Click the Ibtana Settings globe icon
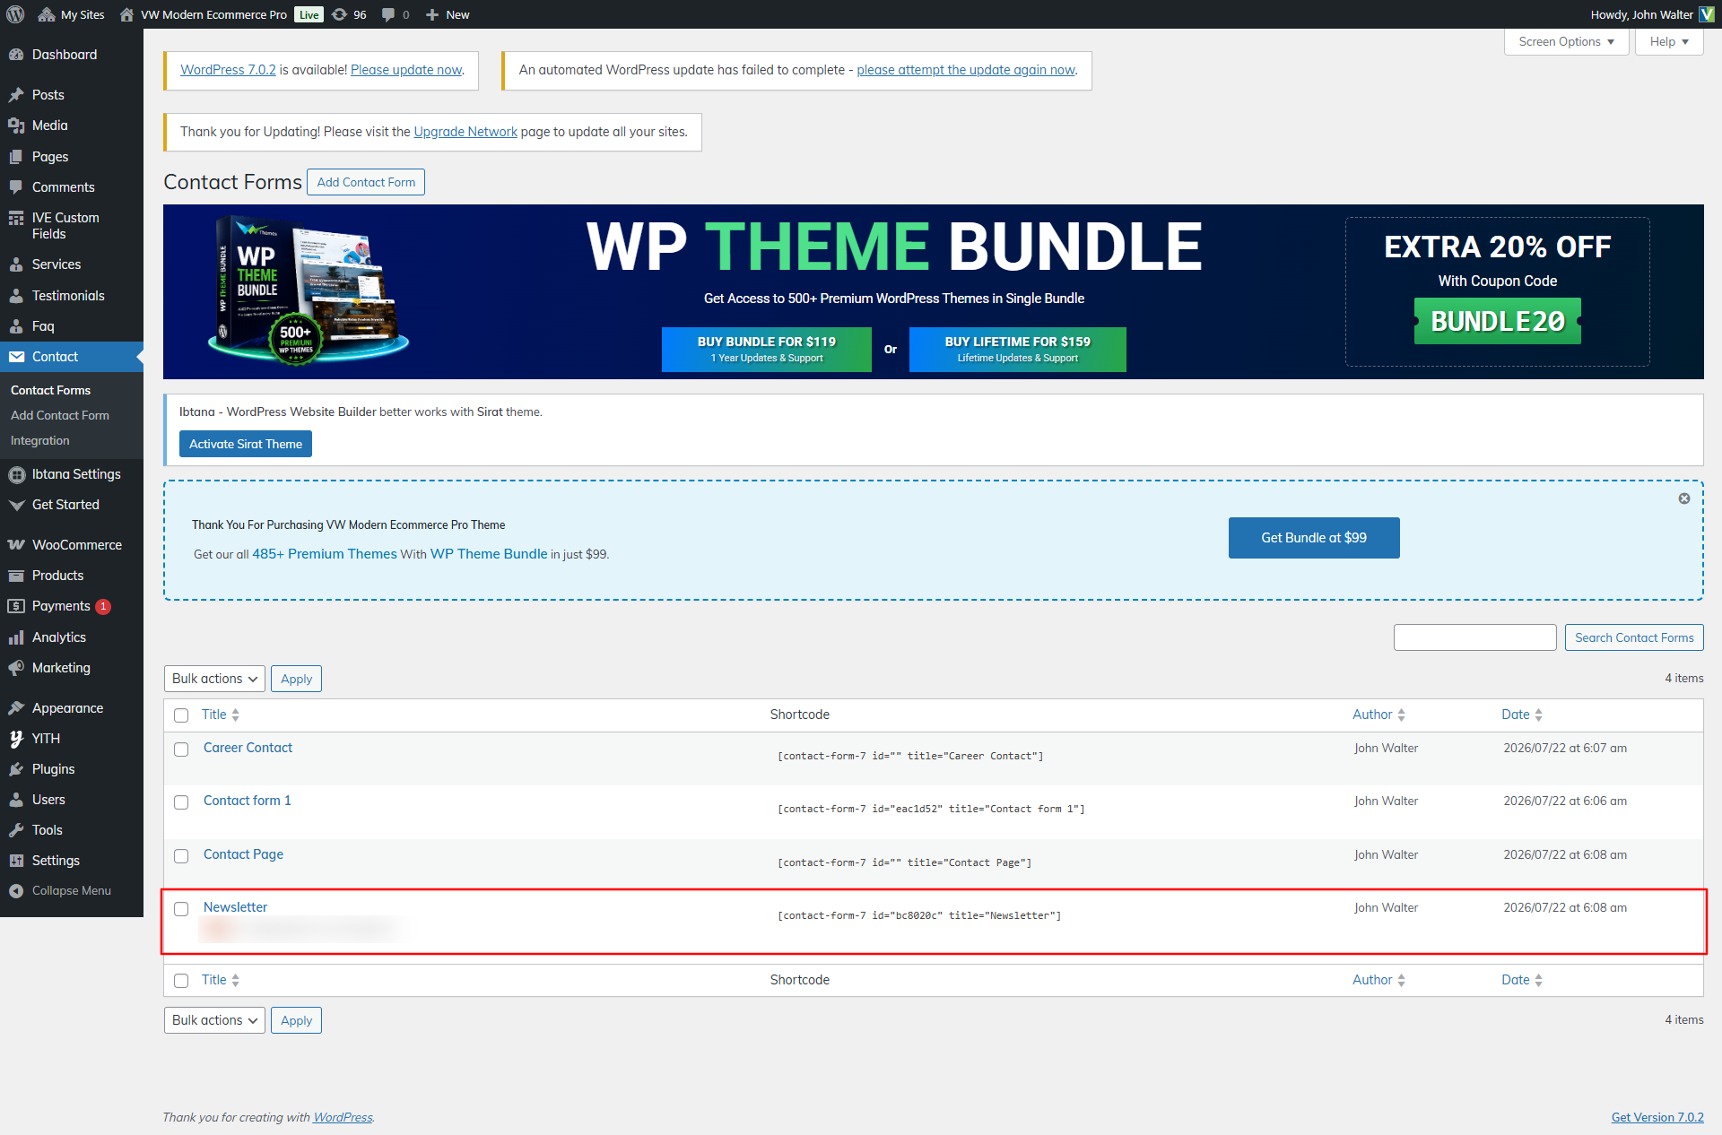This screenshot has height=1135, width=1722. tap(16, 474)
